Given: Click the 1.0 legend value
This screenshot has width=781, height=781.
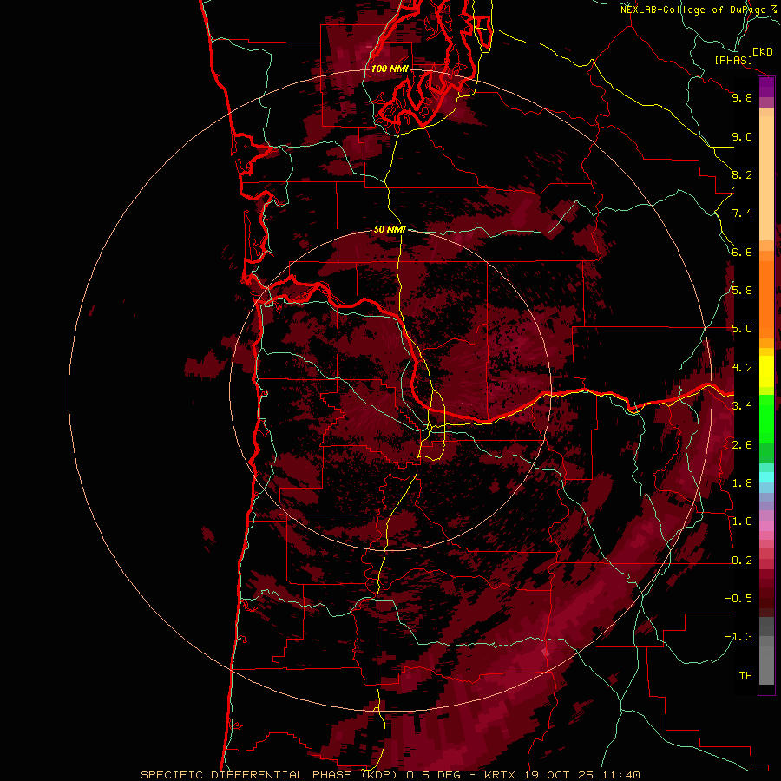Looking at the screenshot, I should (742, 522).
